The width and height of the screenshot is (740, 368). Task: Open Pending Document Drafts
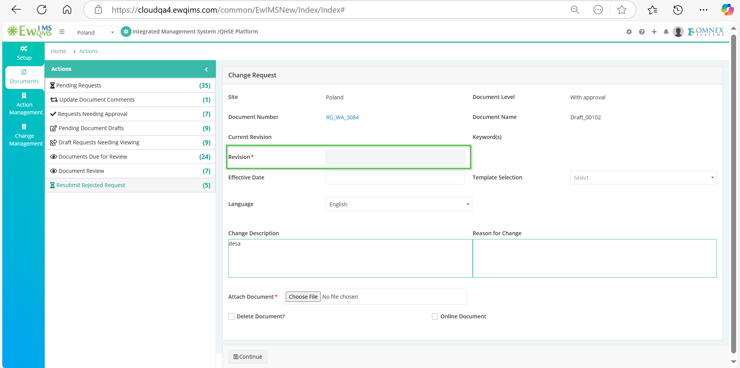[130, 128]
